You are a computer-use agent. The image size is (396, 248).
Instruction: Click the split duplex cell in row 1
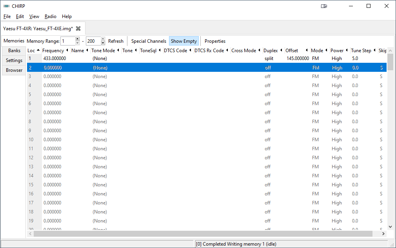(x=269, y=58)
